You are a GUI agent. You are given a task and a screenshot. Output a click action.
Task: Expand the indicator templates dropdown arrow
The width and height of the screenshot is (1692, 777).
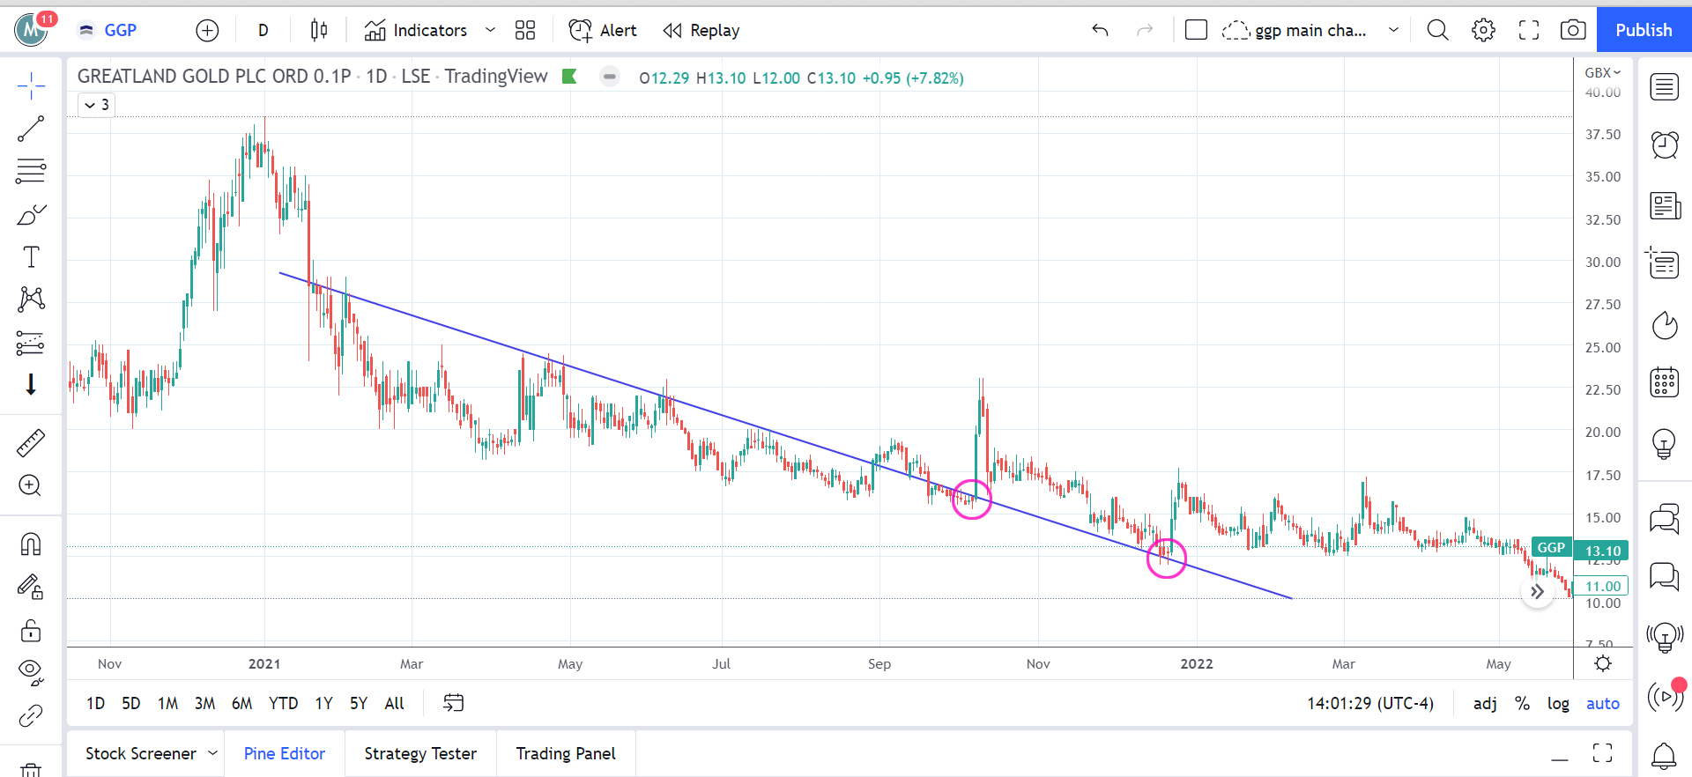491,31
